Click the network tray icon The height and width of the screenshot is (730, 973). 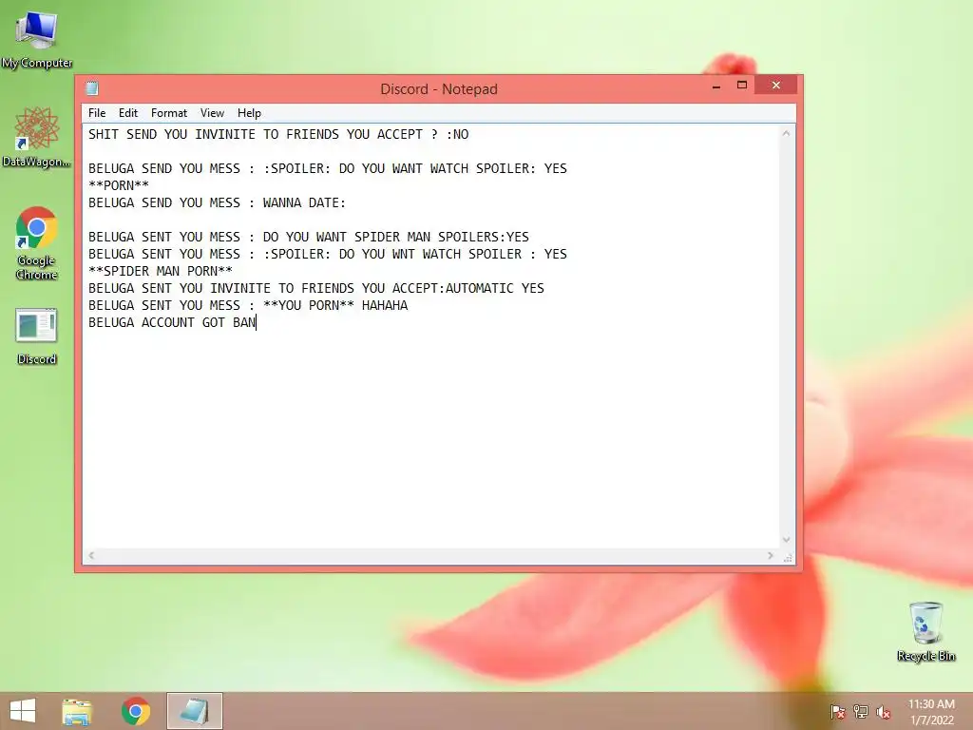pos(861,712)
